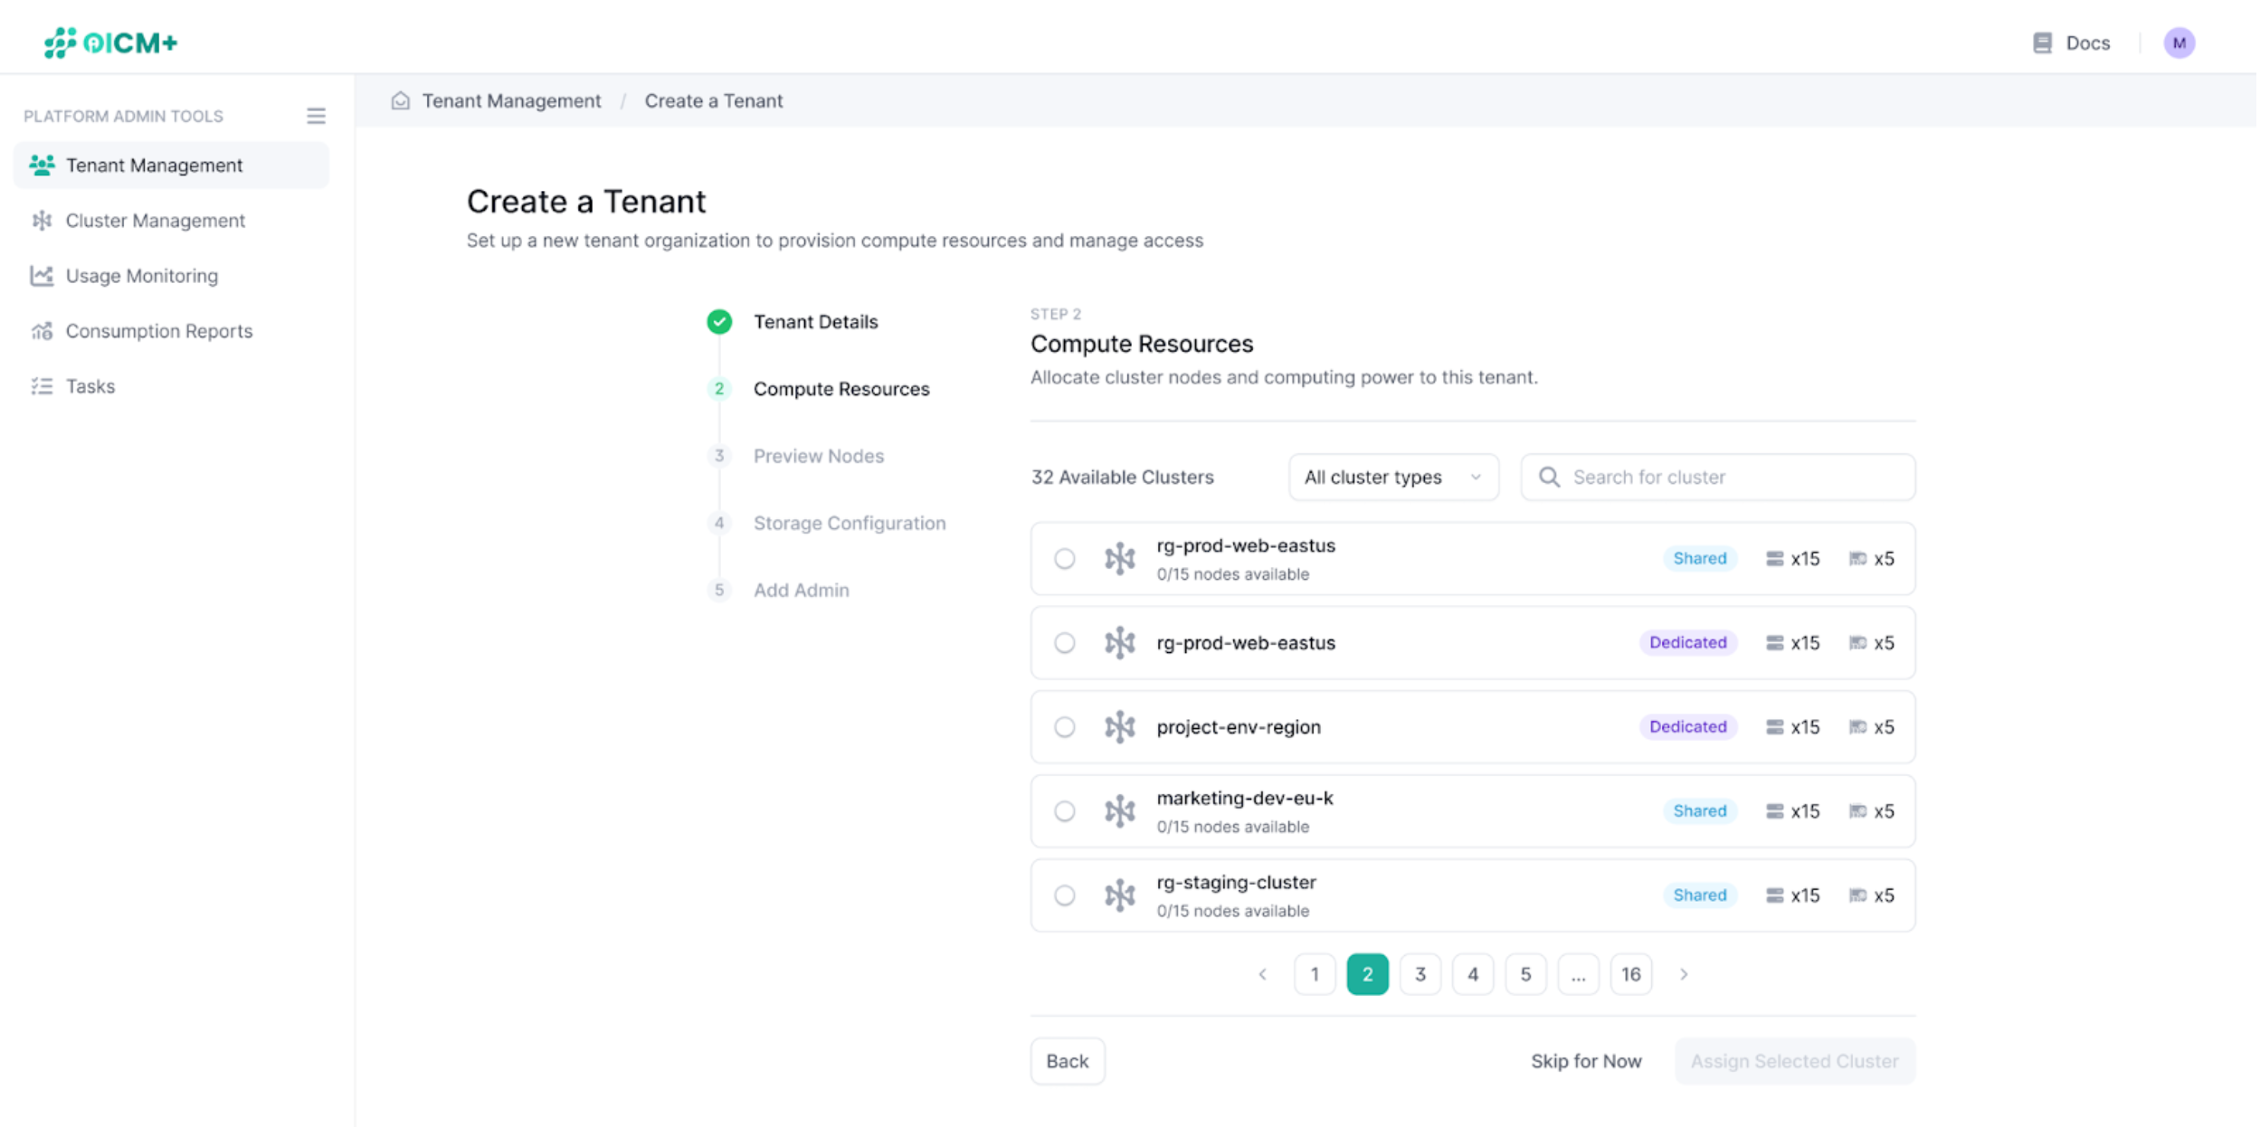This screenshot has width=2260, height=1127.
Task: Go to next page with right chevron
Action: pyautogui.click(x=1683, y=974)
